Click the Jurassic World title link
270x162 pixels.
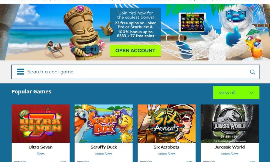click(x=230, y=147)
